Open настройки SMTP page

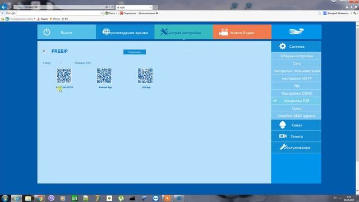point(296,79)
